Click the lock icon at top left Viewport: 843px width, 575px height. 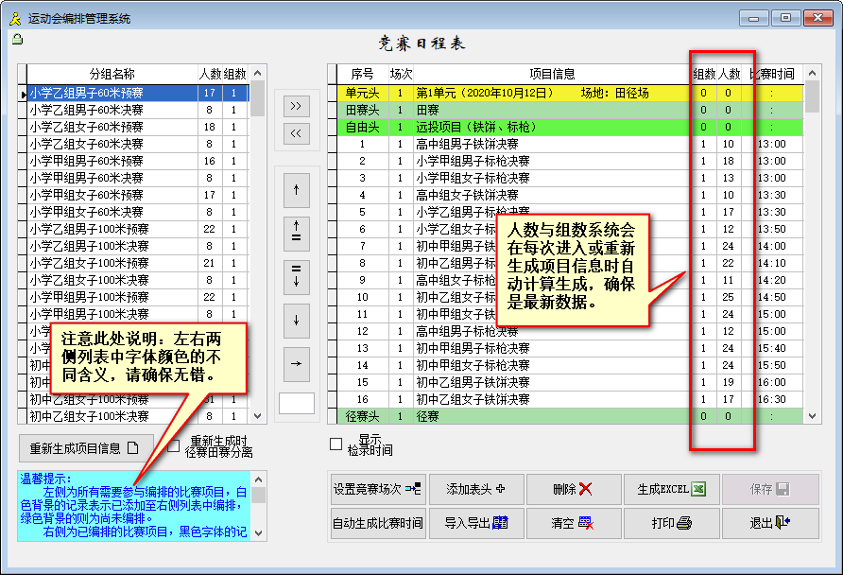[x=17, y=40]
